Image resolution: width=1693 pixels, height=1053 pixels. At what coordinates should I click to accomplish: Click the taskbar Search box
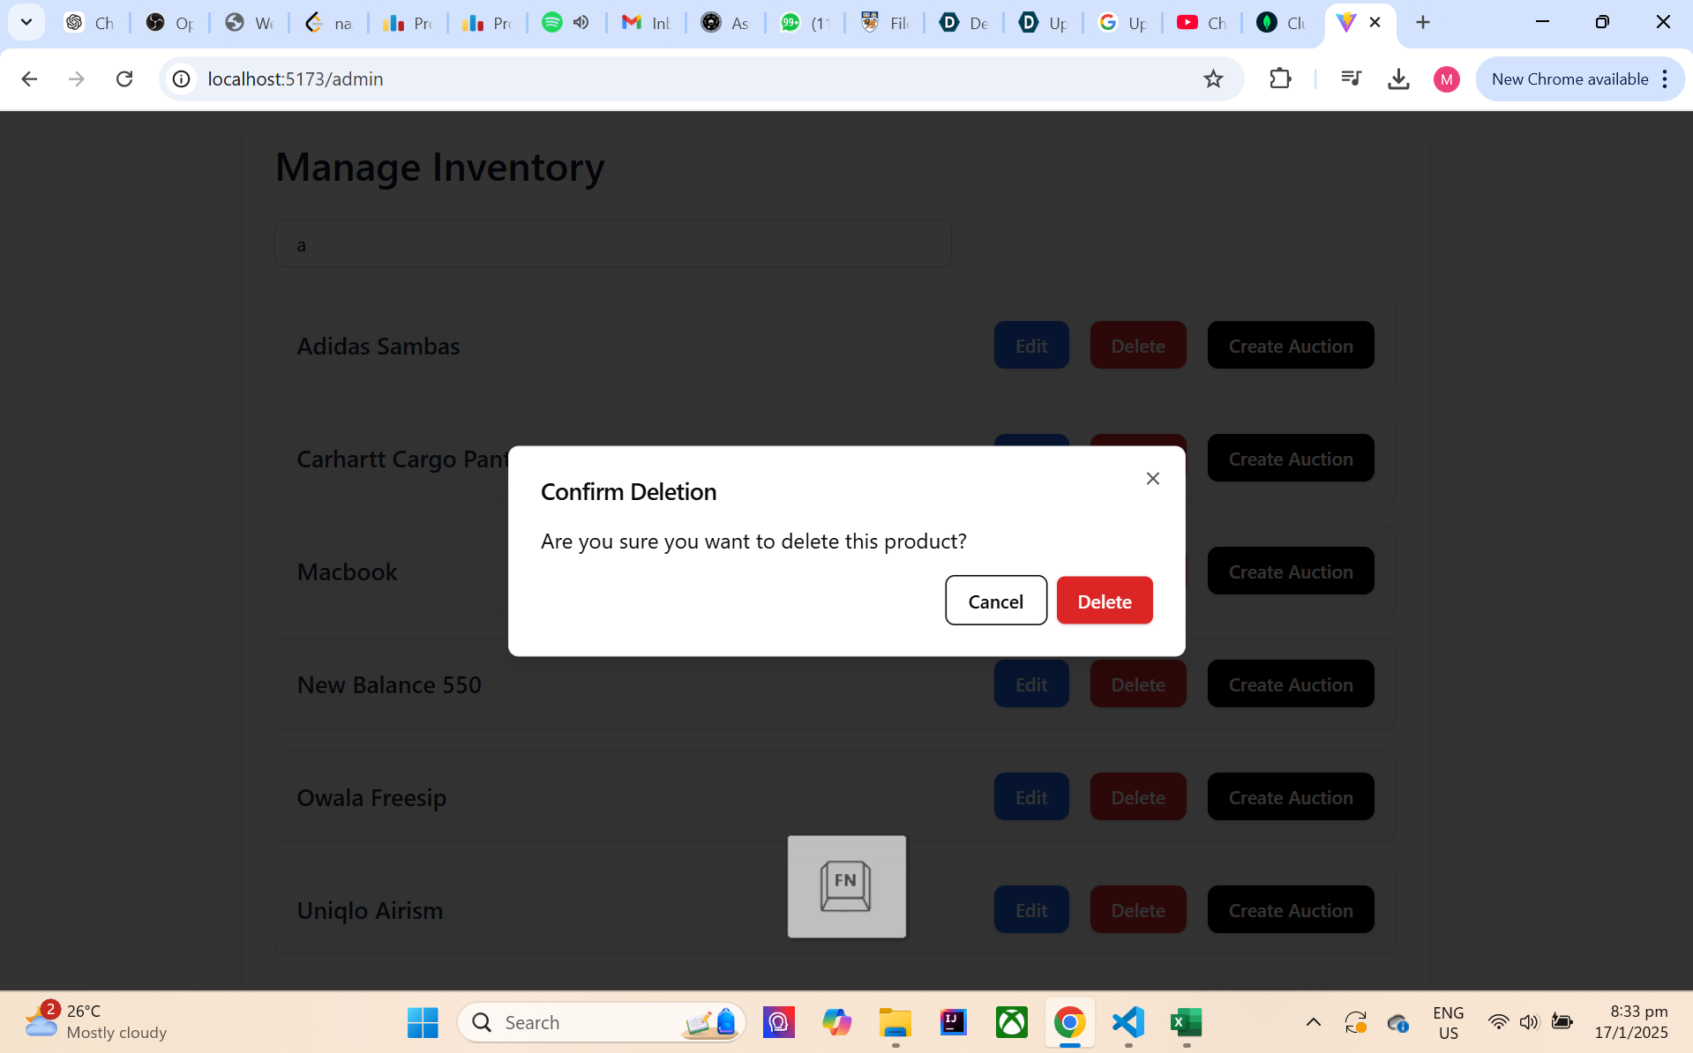point(602,1022)
